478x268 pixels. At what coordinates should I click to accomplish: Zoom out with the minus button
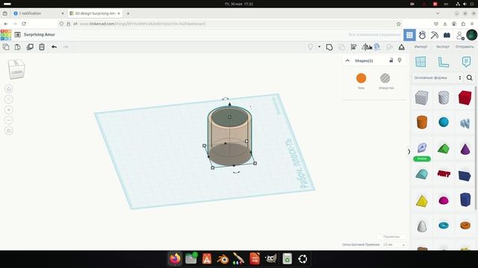click(x=9, y=121)
